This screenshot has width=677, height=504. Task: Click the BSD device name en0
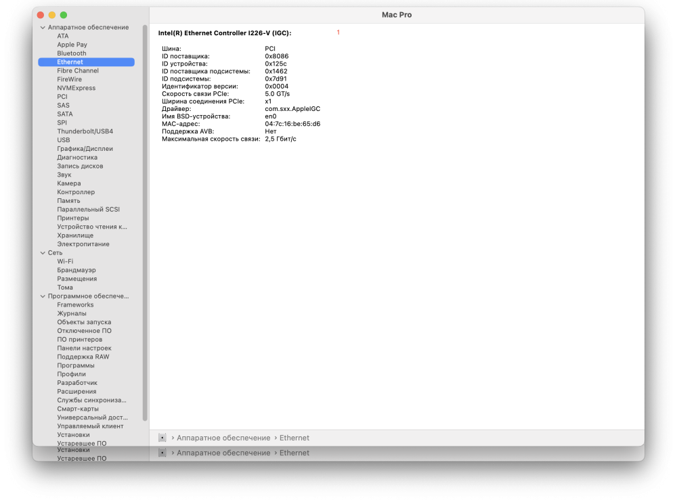coord(271,116)
